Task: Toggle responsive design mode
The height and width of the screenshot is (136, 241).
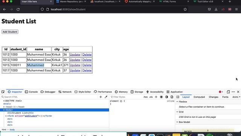Action: coord(228,92)
